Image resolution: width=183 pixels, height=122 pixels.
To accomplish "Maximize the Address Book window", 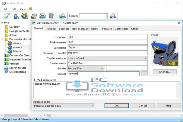I will (x=167, y=3).
